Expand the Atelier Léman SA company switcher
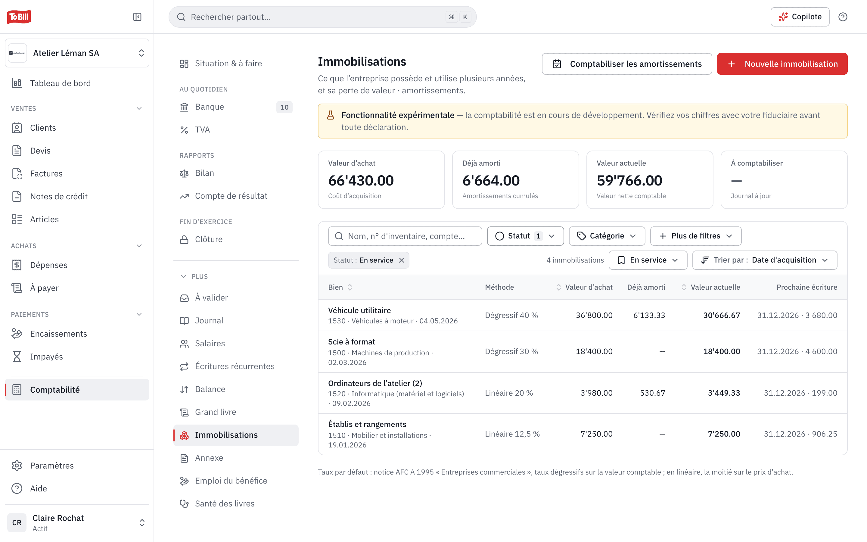 coord(77,53)
